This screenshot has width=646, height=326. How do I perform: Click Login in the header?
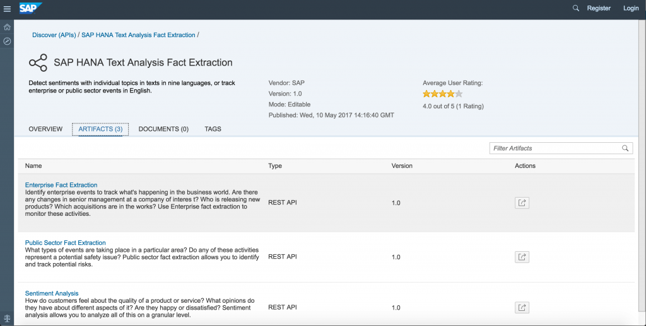tap(631, 8)
